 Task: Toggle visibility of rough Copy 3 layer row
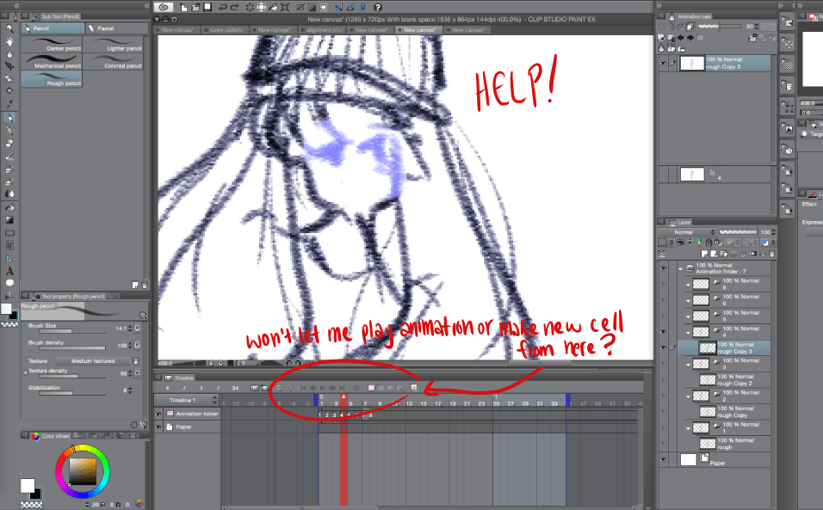(x=663, y=347)
